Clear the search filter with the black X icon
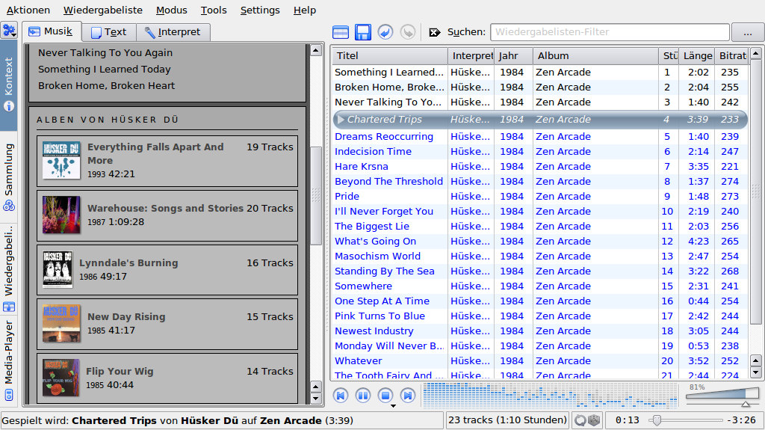This screenshot has height=430, width=765. coord(434,32)
